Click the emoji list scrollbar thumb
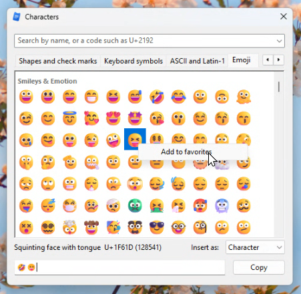This screenshot has height=294, width=301. [279, 87]
